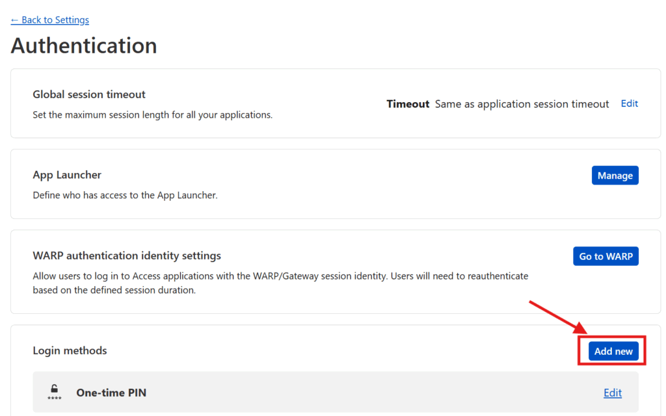Click the One-time PIN lock icon
This screenshot has width=666, height=416.
click(x=55, y=392)
